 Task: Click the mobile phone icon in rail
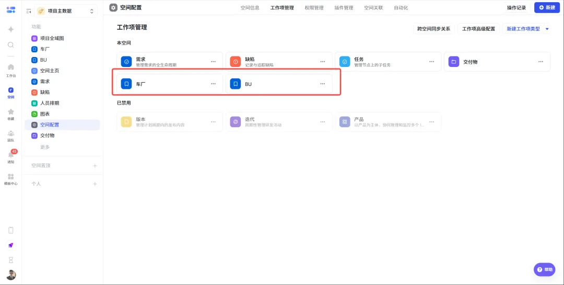click(x=11, y=230)
